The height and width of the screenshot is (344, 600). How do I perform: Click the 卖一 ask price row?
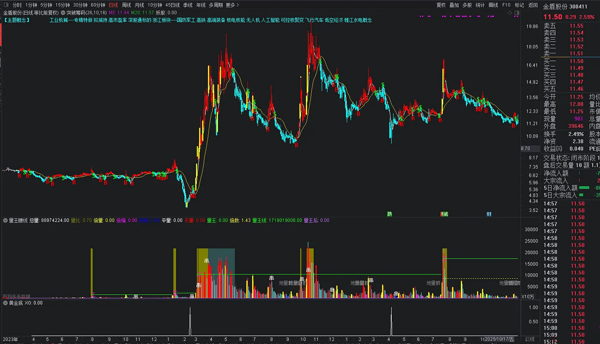click(570, 53)
